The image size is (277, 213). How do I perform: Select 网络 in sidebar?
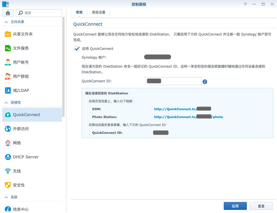(32, 143)
